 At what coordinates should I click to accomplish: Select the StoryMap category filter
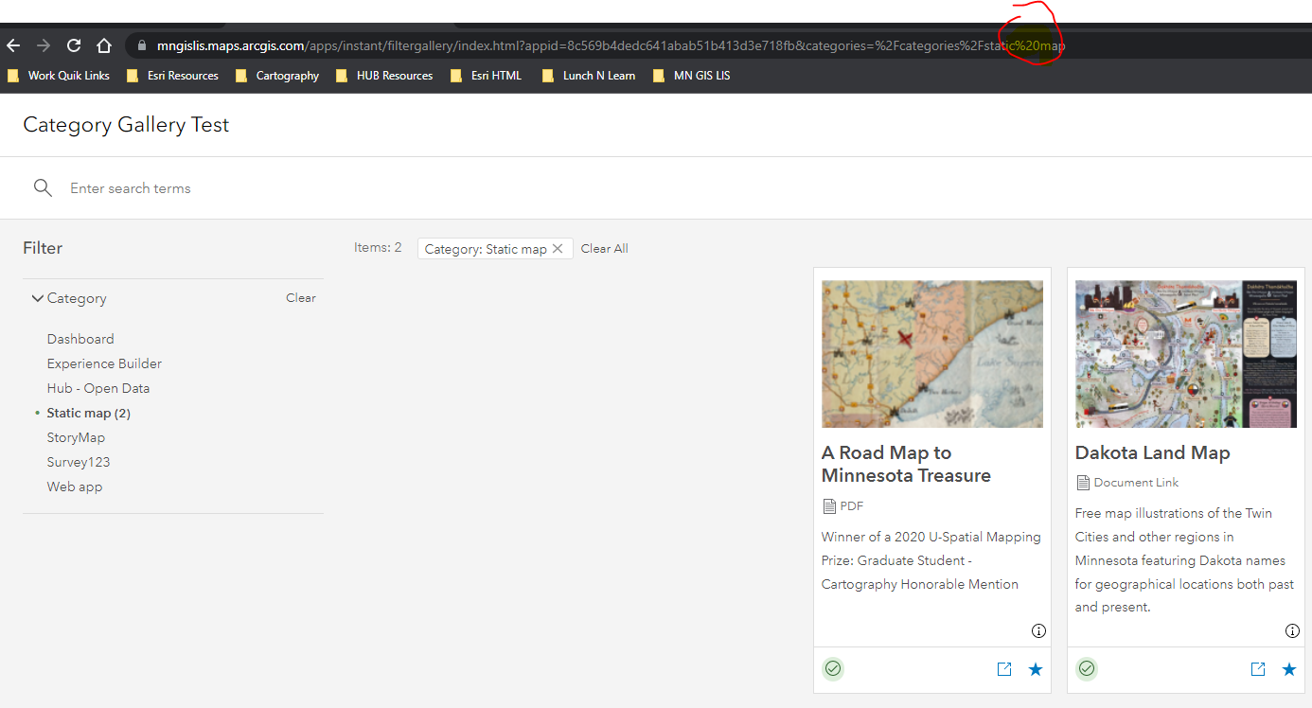point(76,437)
